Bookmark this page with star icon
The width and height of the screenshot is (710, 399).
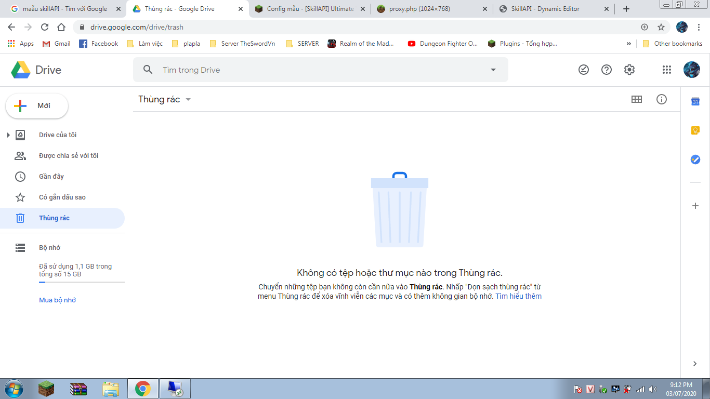[661, 27]
